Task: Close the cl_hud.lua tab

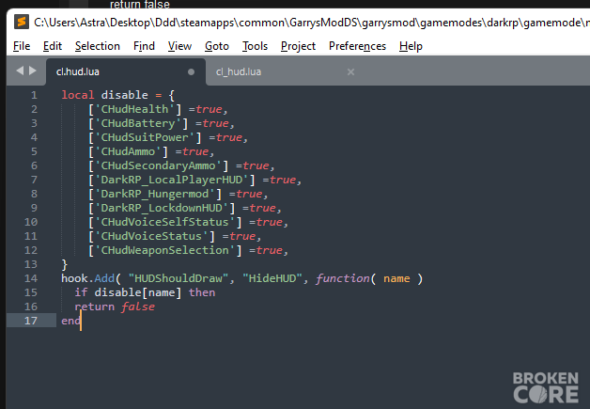Action: 350,72
